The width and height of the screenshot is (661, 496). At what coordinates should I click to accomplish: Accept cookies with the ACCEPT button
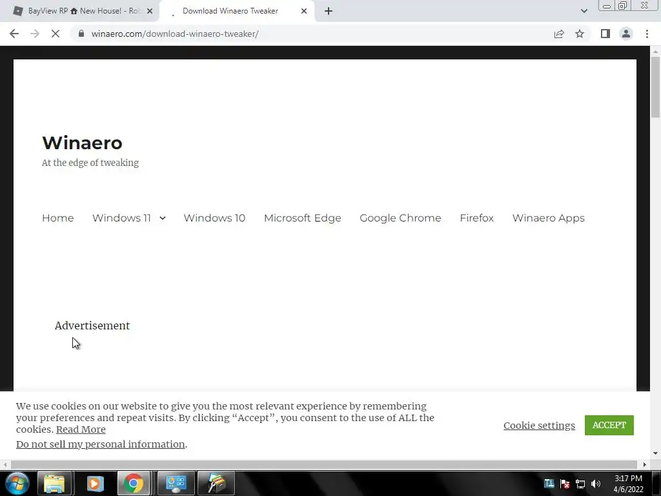point(609,425)
